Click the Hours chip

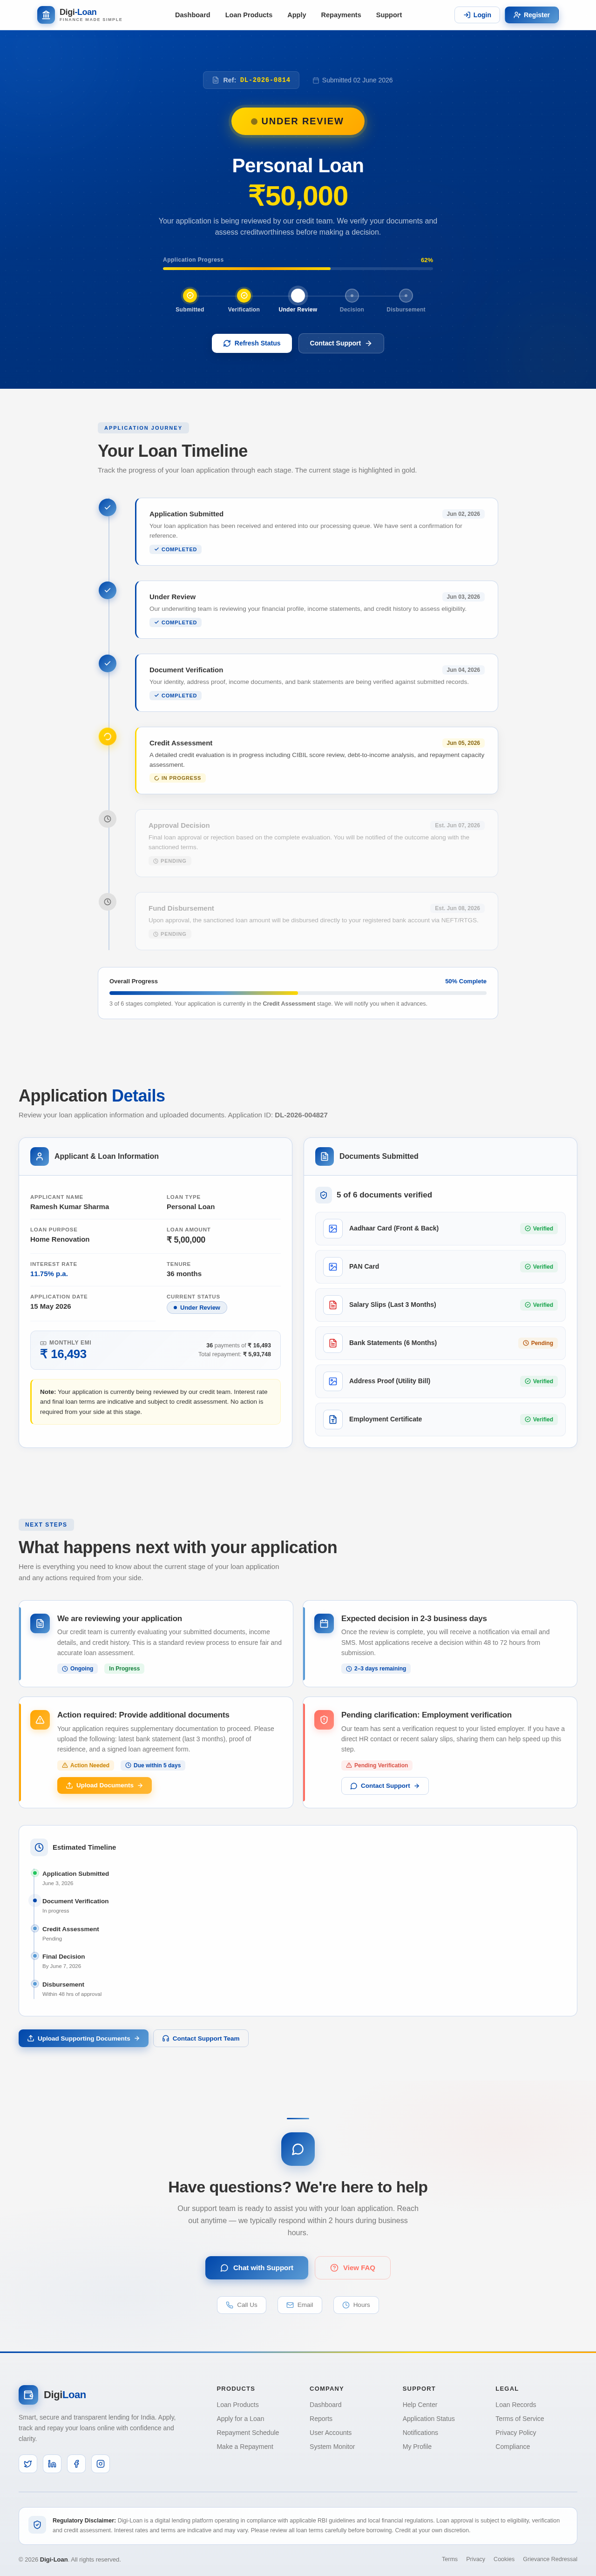[x=356, y=2305]
